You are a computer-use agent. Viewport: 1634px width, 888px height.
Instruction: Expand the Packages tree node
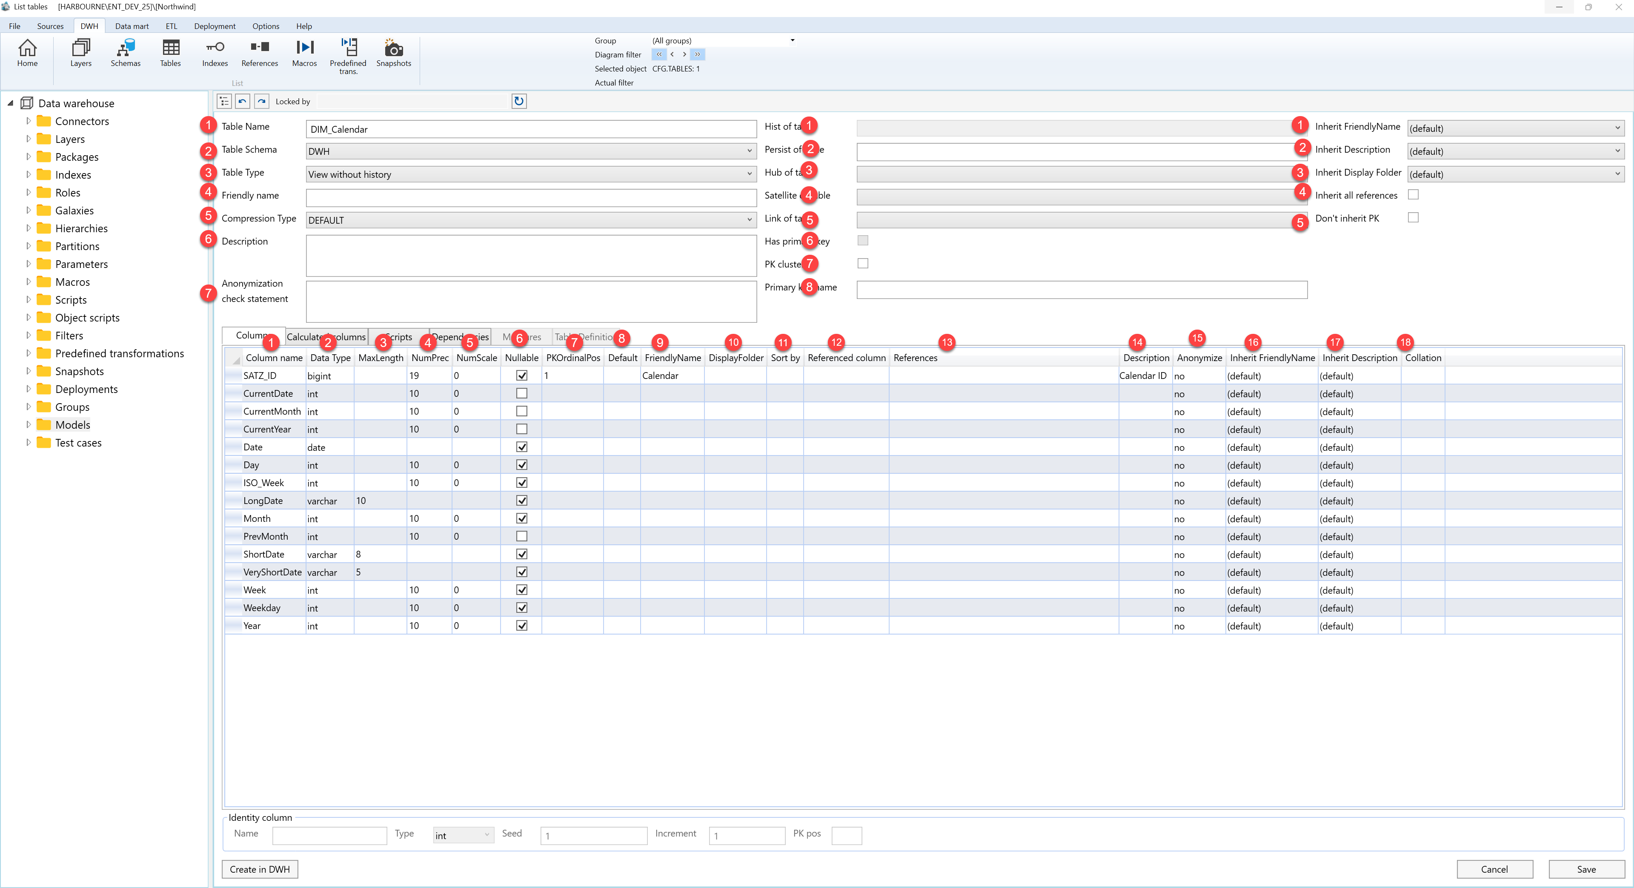click(29, 157)
